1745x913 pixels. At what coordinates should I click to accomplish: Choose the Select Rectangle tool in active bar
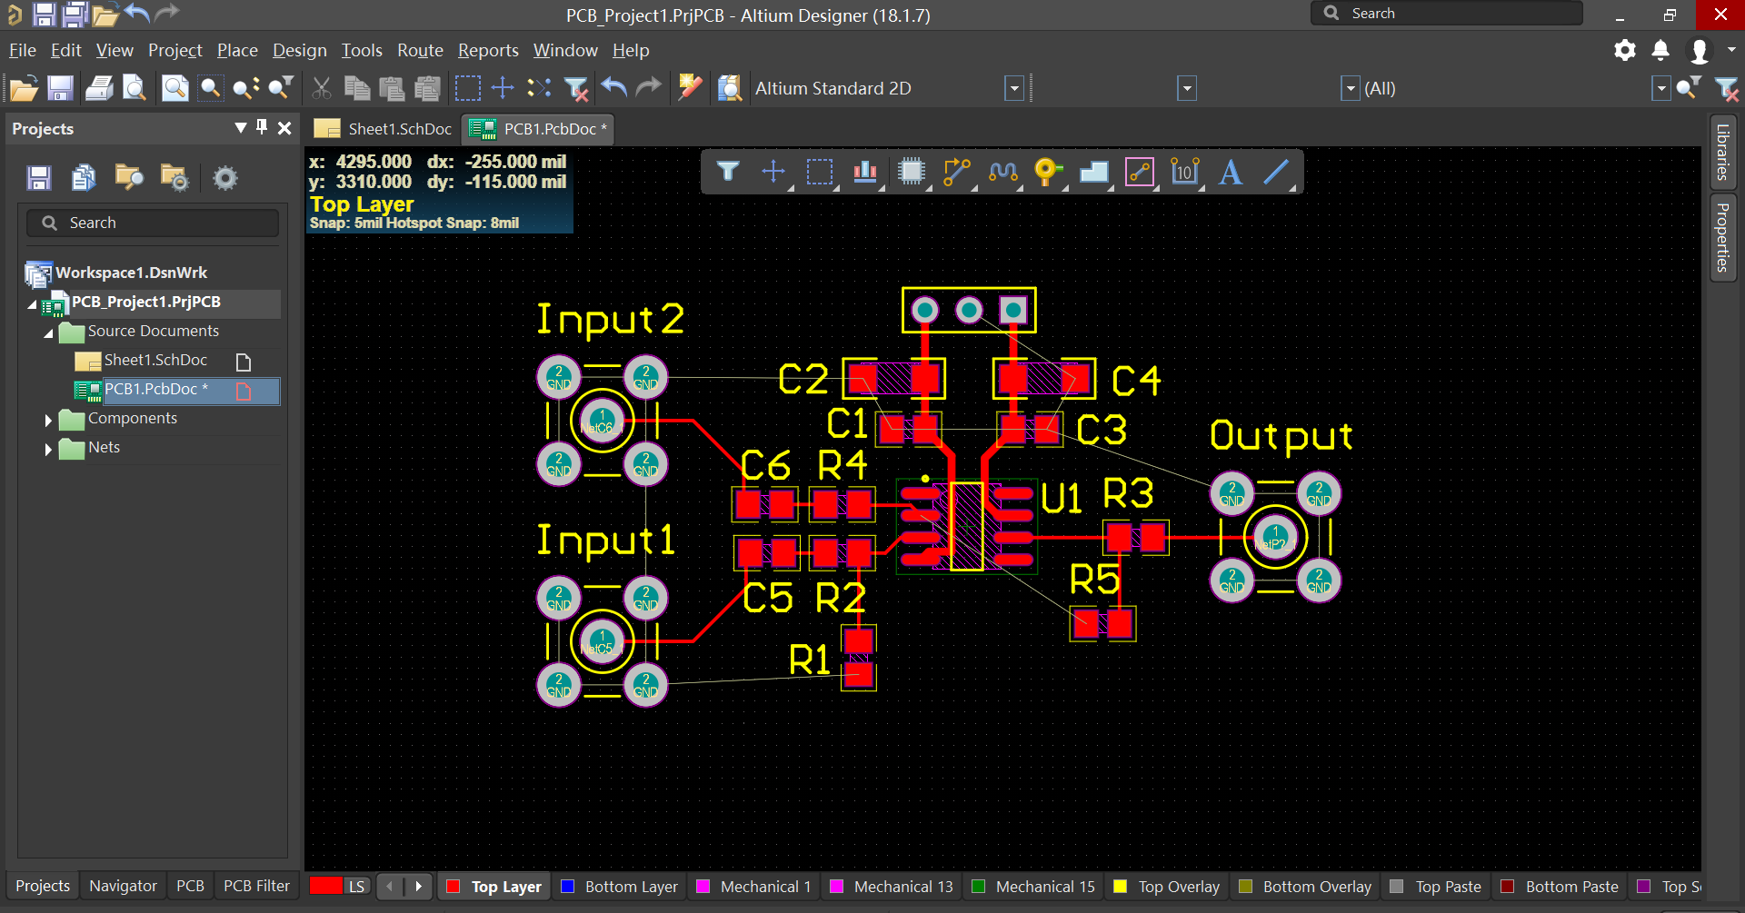click(x=820, y=172)
